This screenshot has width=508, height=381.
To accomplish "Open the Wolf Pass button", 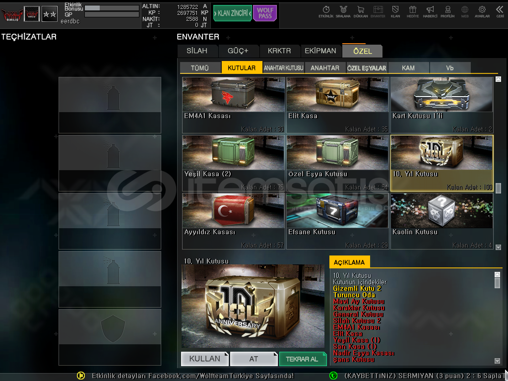I will [265, 13].
